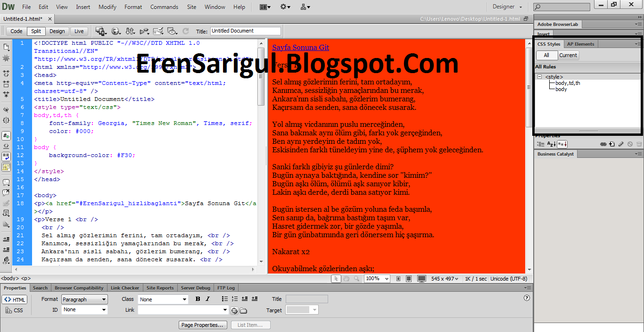This screenshot has width=644, height=332.
Task: Open the Site management icon in top bar
Action: [x=305, y=7]
